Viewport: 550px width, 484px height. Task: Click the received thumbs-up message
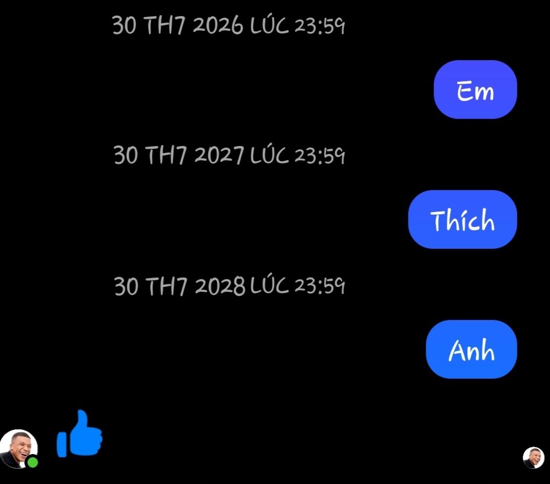tap(80, 434)
